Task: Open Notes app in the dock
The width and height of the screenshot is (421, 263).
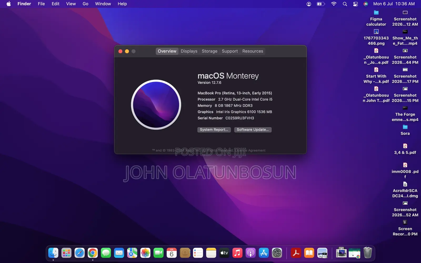Action: click(x=211, y=253)
